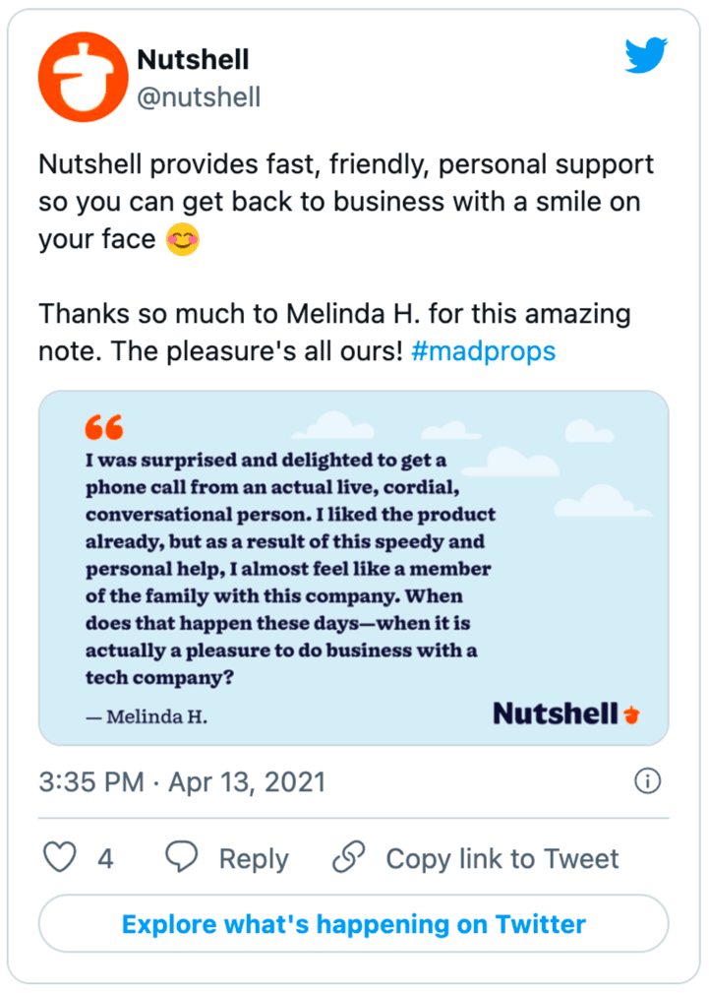Open the #madprops hashtag
This screenshot has width=709, height=993.
(x=483, y=350)
